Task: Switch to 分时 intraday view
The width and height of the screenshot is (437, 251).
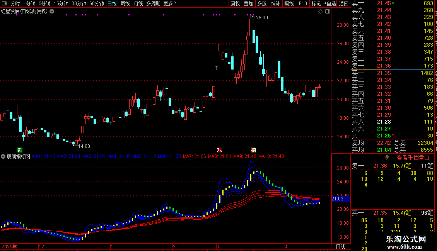Action: [15, 3]
